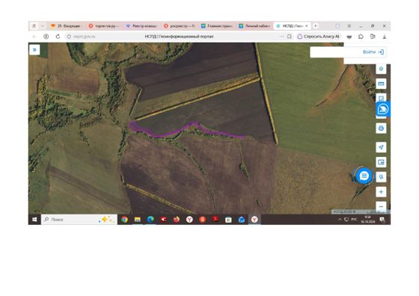Open the blue bear assistant widget
The height and width of the screenshot is (296, 419).
[x=383, y=109]
